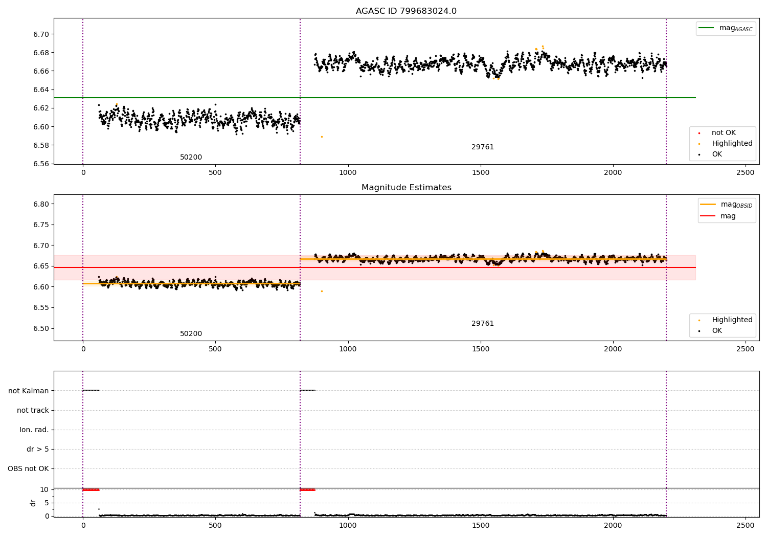Select "OK" legend entry in middle plot

tap(717, 331)
